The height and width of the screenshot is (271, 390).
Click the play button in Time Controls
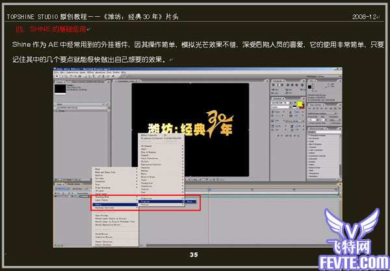[x=318, y=108]
